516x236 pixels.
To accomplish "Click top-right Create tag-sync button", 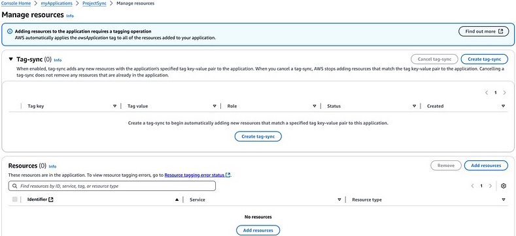I will coord(485,59).
